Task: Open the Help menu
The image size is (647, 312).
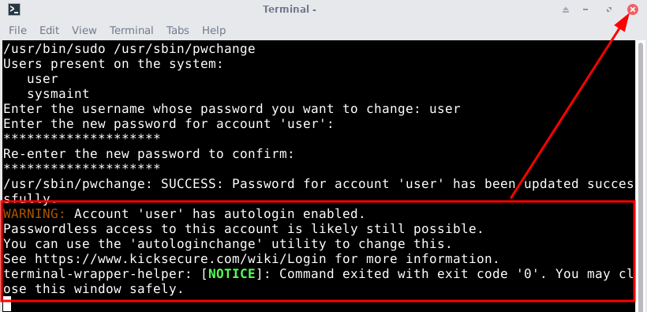Action: 214,30
